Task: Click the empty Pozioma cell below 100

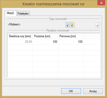Action: click(x=45, y=47)
